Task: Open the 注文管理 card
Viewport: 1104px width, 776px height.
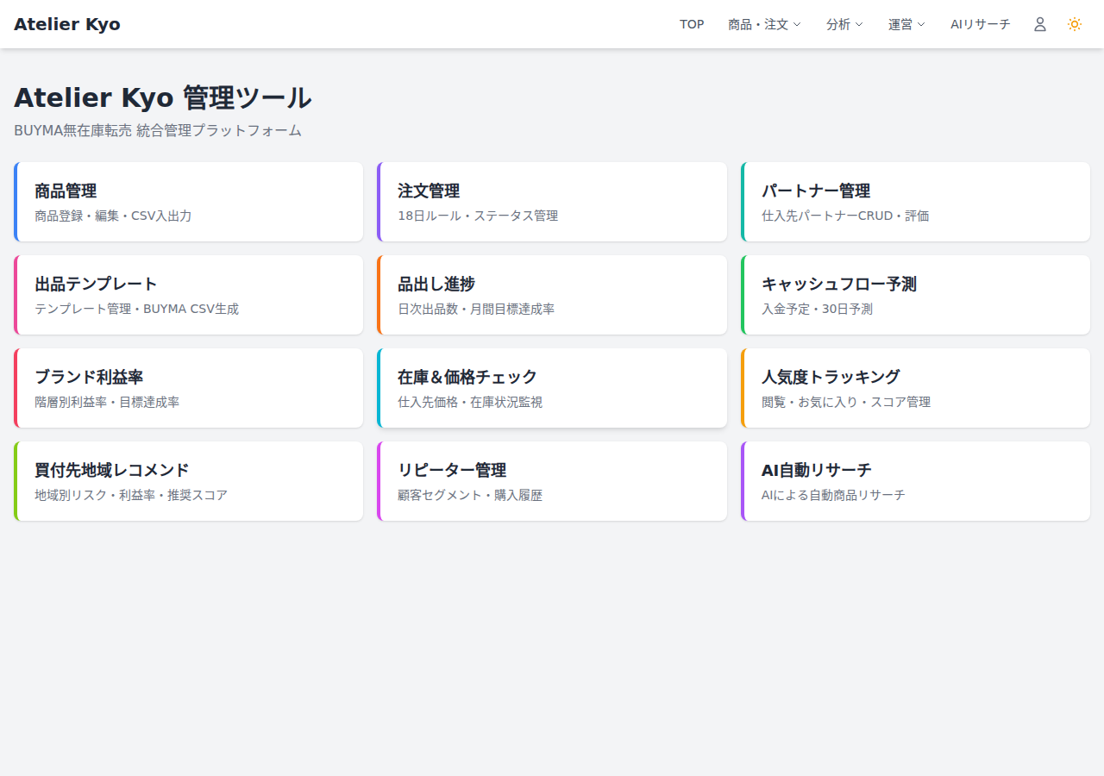Action: pyautogui.click(x=552, y=202)
